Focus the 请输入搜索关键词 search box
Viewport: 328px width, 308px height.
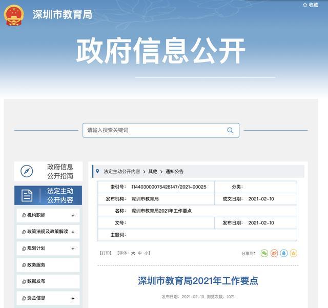[x=161, y=130]
